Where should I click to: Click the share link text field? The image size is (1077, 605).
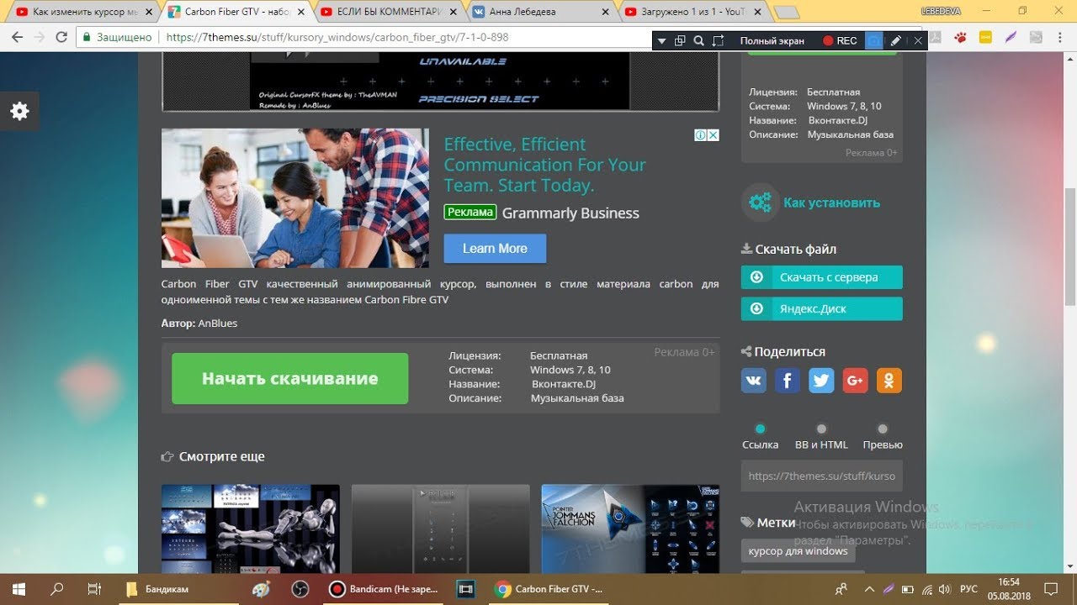(x=821, y=476)
